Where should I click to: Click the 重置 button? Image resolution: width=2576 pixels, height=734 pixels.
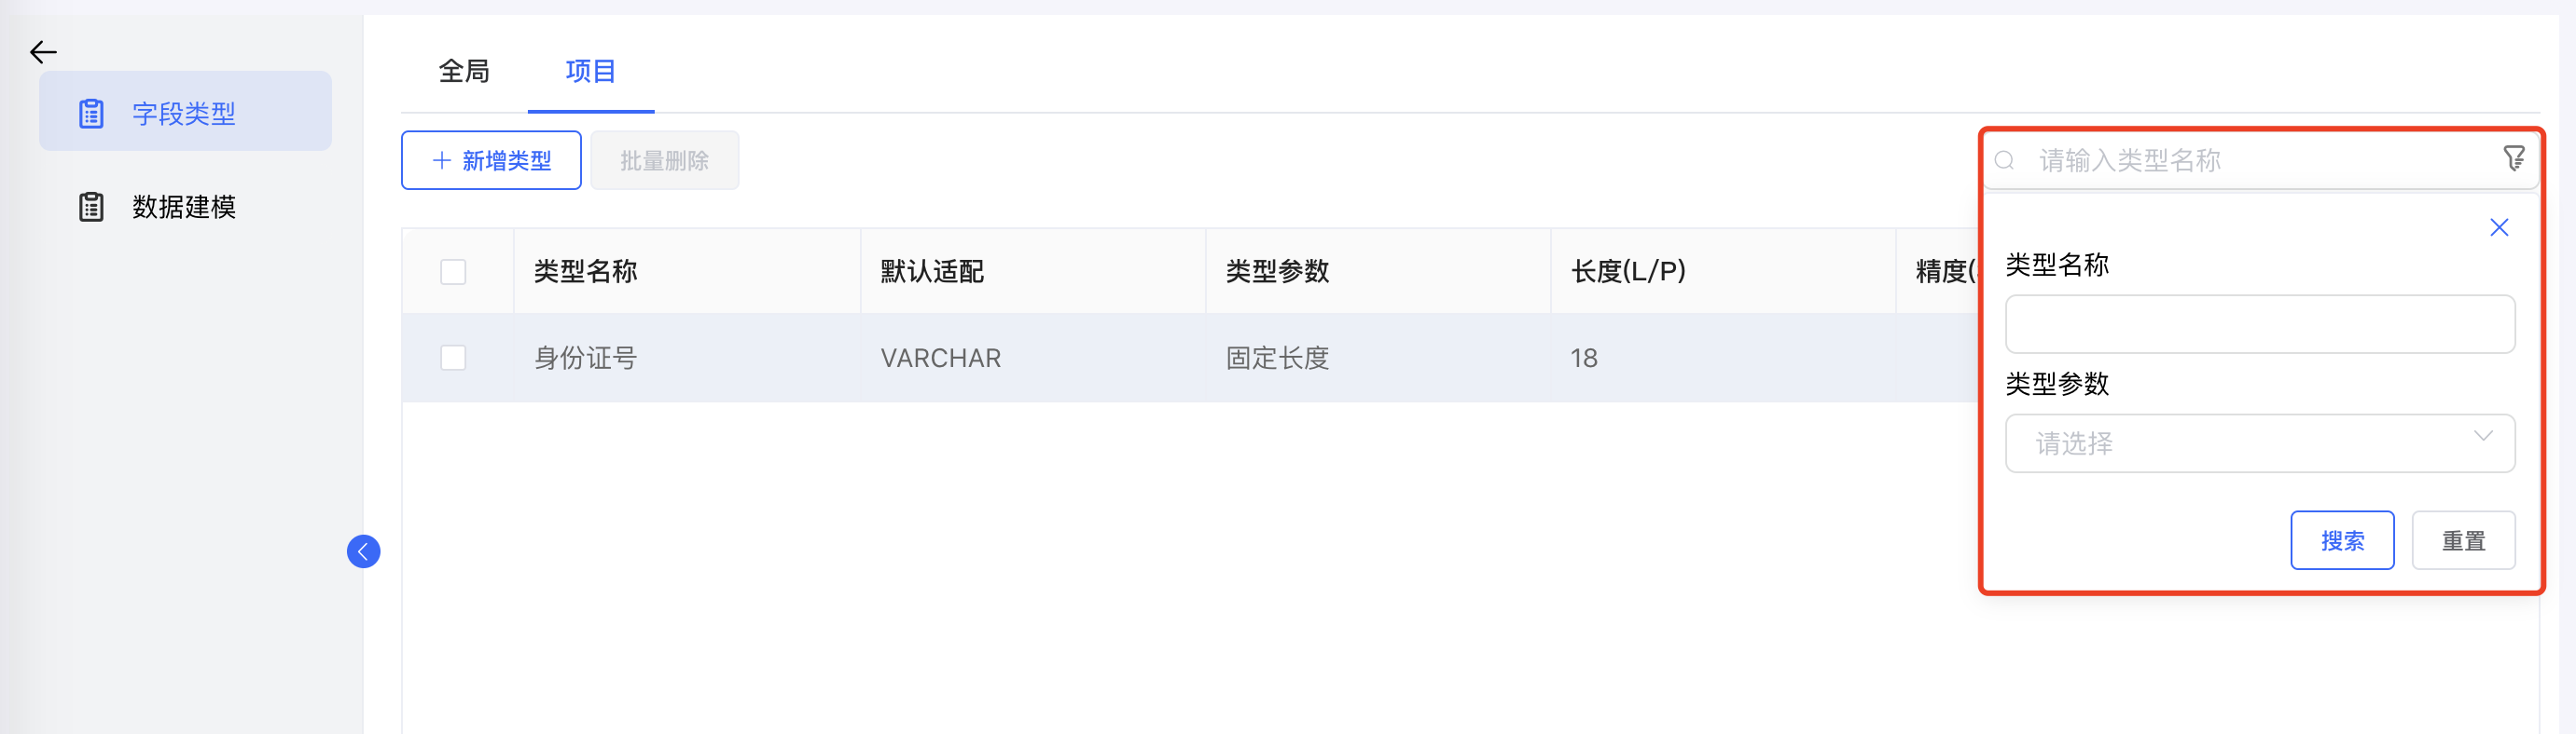pos(2462,541)
